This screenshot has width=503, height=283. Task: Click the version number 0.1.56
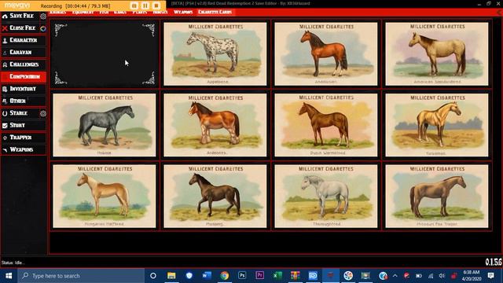(x=494, y=262)
